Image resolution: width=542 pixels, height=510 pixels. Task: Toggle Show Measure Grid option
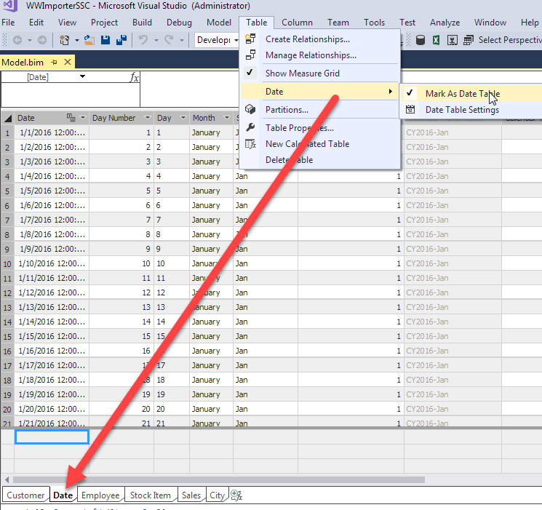point(302,73)
